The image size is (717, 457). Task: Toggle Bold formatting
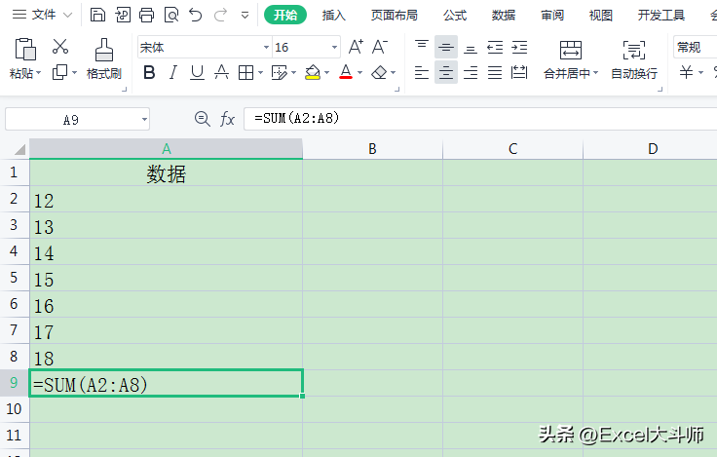149,72
